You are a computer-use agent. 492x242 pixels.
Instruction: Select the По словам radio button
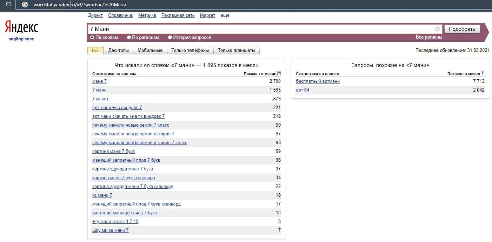92,38
